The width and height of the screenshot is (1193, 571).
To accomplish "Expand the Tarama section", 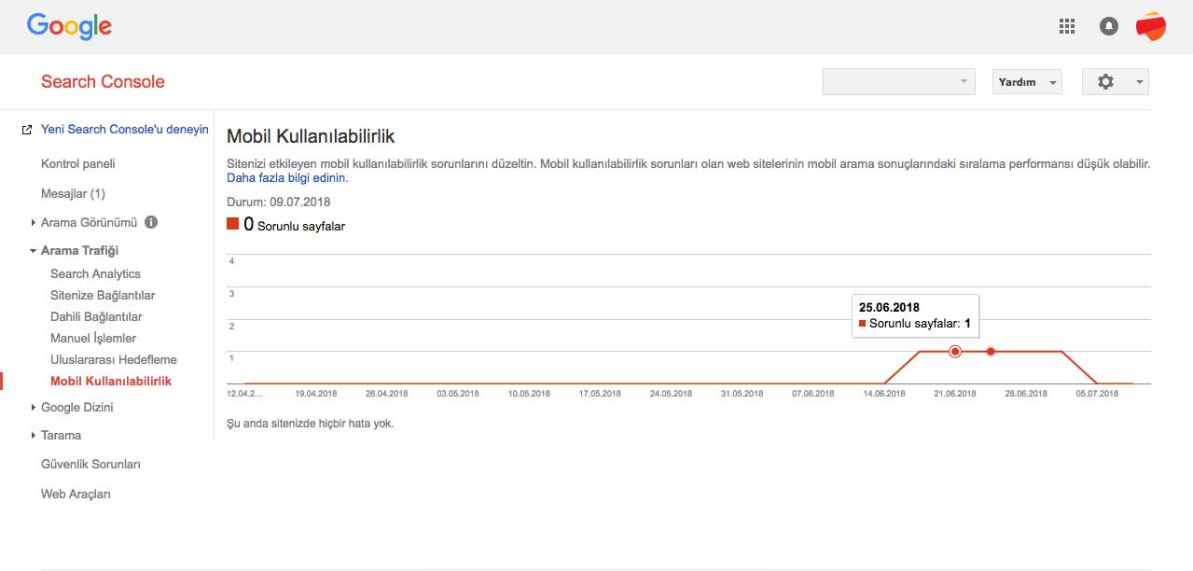I will [x=34, y=435].
